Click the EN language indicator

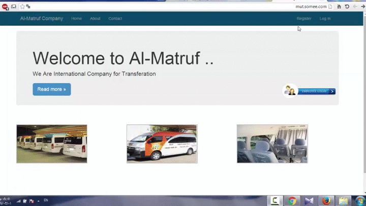(x=46, y=200)
